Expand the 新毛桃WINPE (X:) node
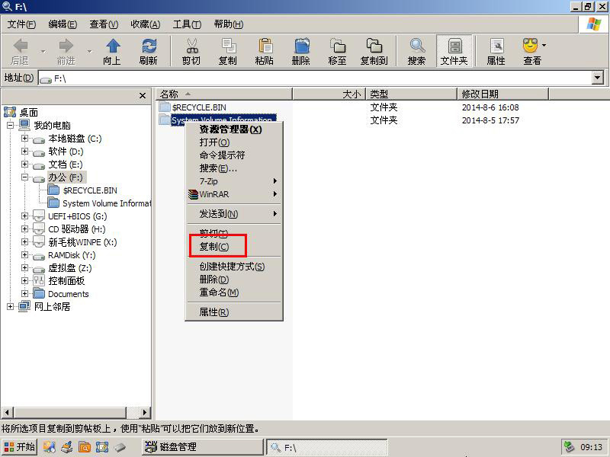Screen dimensions: 610x457 coord(25,242)
